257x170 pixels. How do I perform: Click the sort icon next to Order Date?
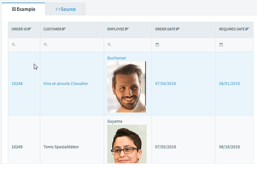178,29
